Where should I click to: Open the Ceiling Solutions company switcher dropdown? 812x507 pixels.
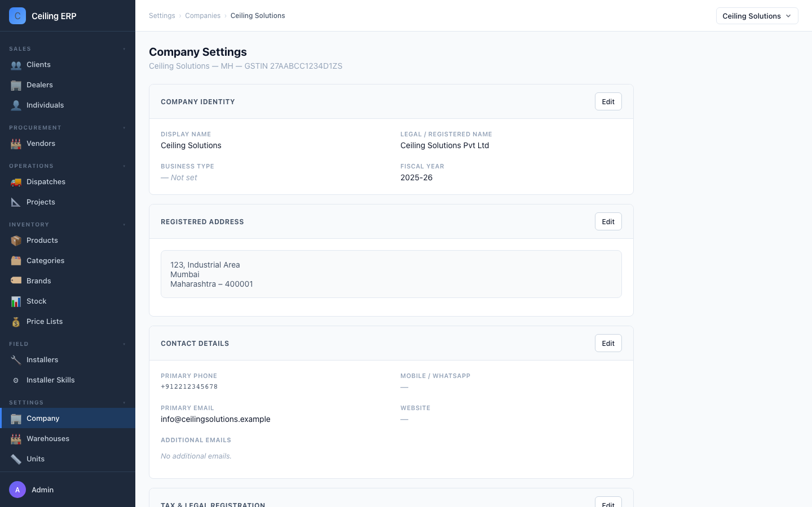pos(757,16)
